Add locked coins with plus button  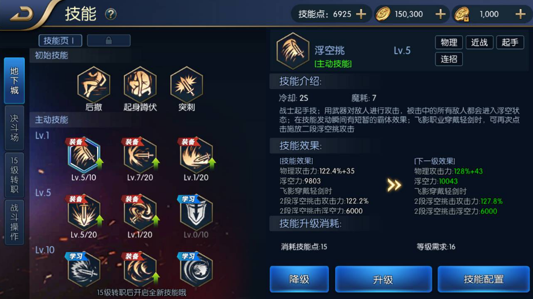point(520,14)
